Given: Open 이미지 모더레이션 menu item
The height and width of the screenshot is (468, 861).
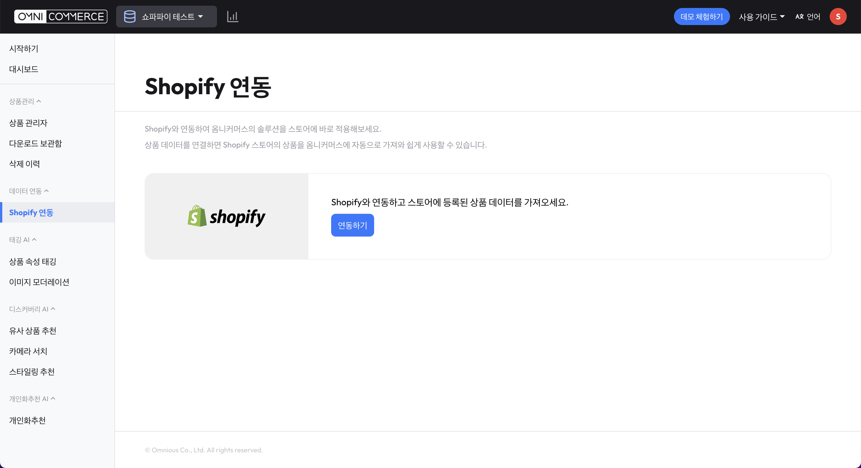Looking at the screenshot, I should pyautogui.click(x=39, y=282).
